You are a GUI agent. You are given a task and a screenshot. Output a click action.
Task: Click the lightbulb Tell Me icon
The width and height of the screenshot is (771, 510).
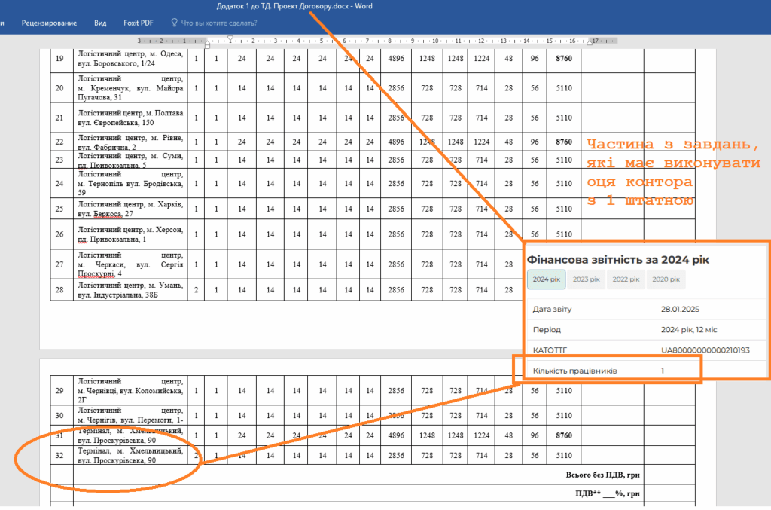[x=175, y=23]
